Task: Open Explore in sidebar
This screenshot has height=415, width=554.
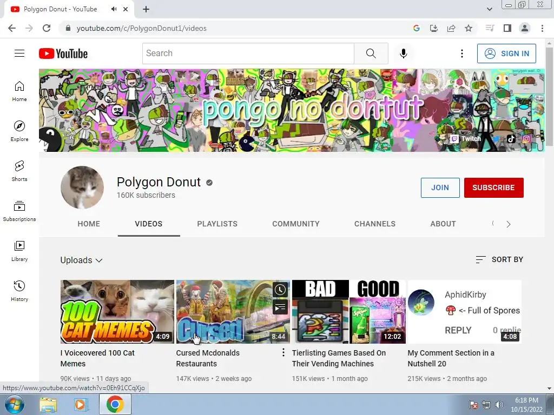Action: pyautogui.click(x=19, y=131)
